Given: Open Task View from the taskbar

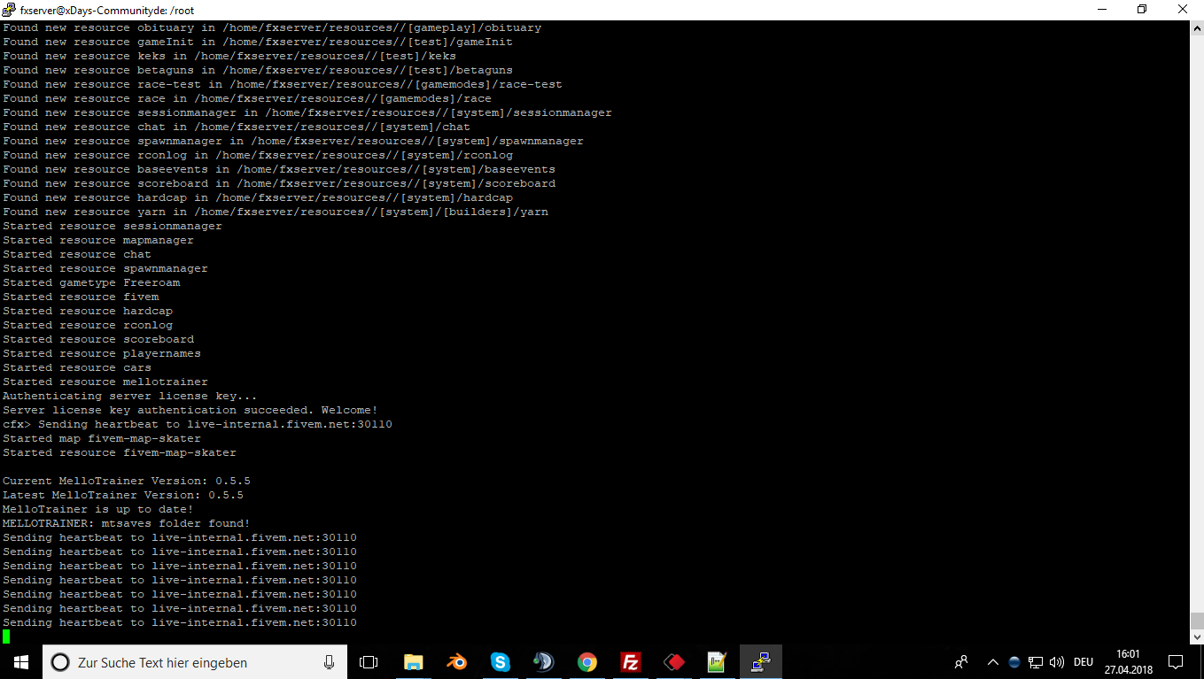Looking at the screenshot, I should click(369, 662).
